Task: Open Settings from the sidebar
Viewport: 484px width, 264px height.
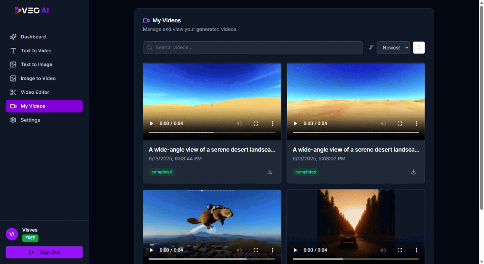Action: pos(44,120)
